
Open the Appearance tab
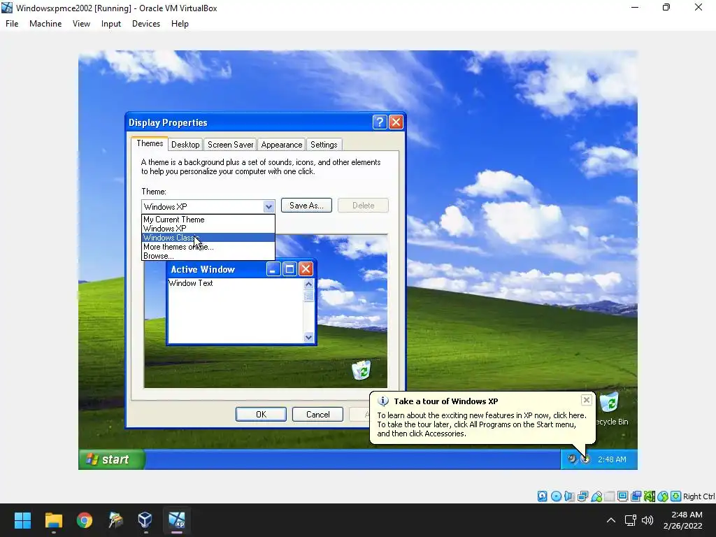(281, 145)
